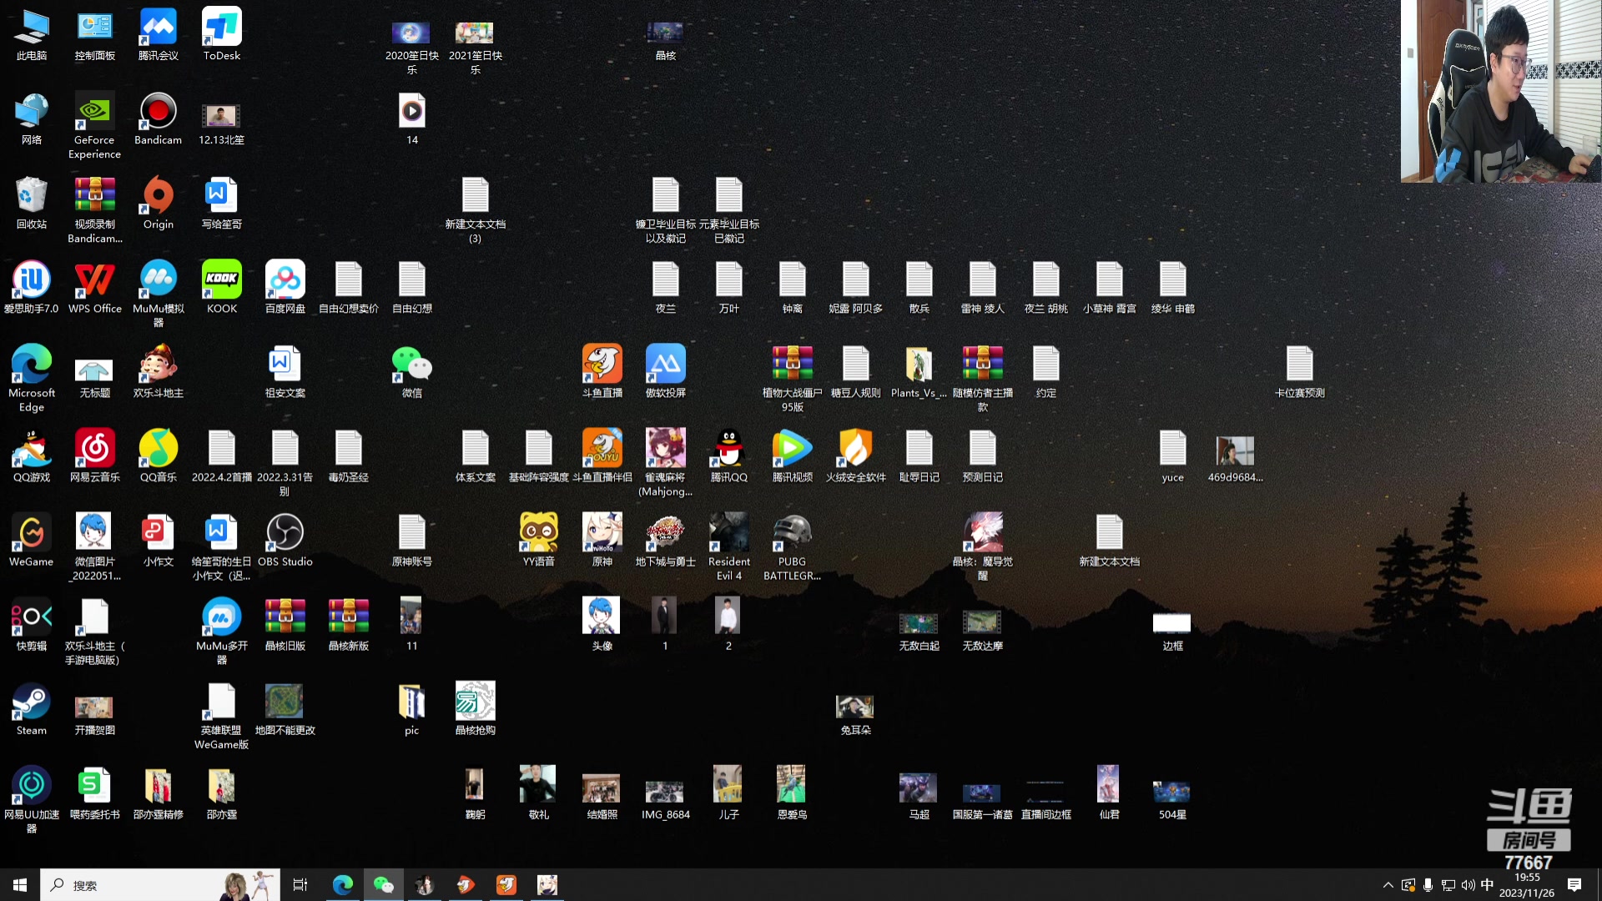Screen dimensions: 1602x901
Task: Launch Steam from the desktop
Action: [x=32, y=708]
